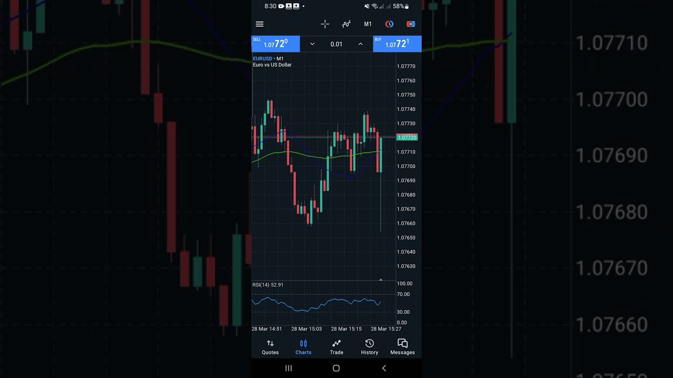The height and width of the screenshot is (378, 673).
Task: Select the 28 Mar 15:03 time label
Action: click(x=307, y=329)
